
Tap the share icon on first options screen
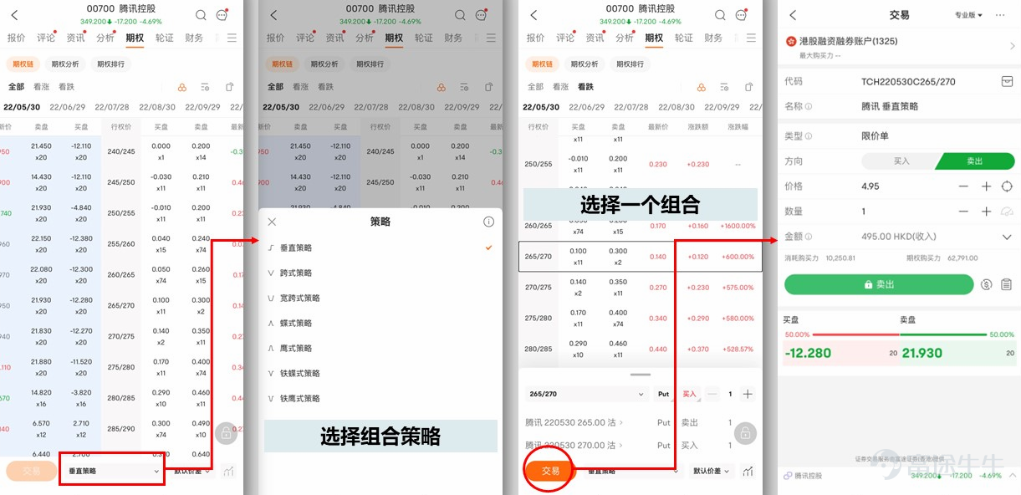point(230,87)
